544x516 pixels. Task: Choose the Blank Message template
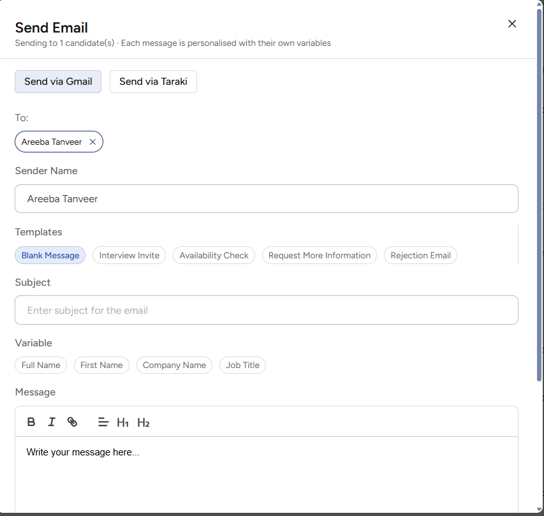click(x=50, y=255)
